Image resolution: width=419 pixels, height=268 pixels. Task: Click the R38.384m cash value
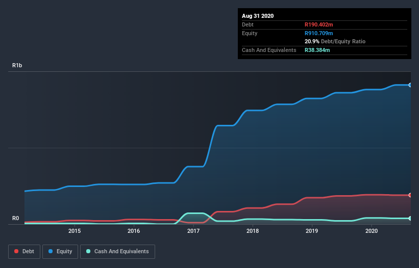317,50
